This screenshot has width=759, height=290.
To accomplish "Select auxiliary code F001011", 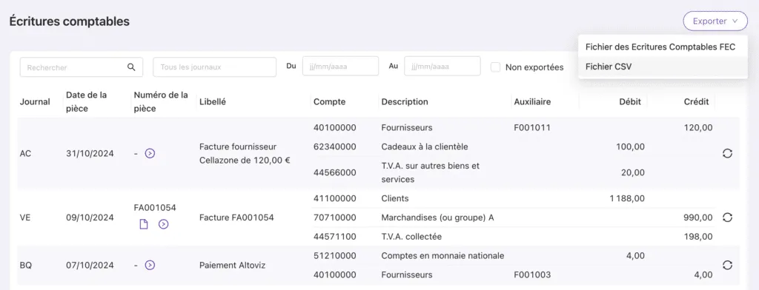I will click(x=532, y=127).
